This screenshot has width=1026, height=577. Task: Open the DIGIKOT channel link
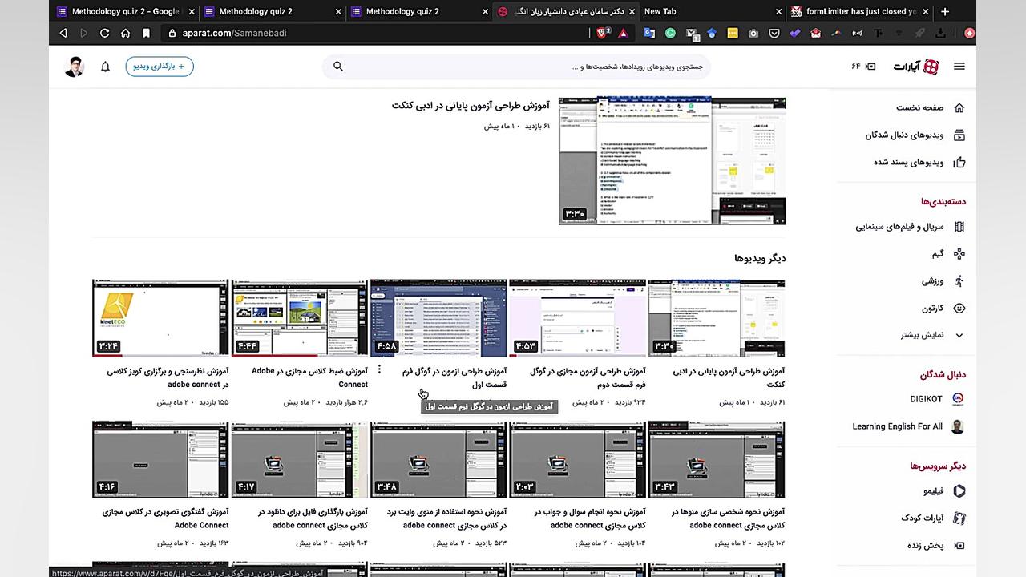925,398
